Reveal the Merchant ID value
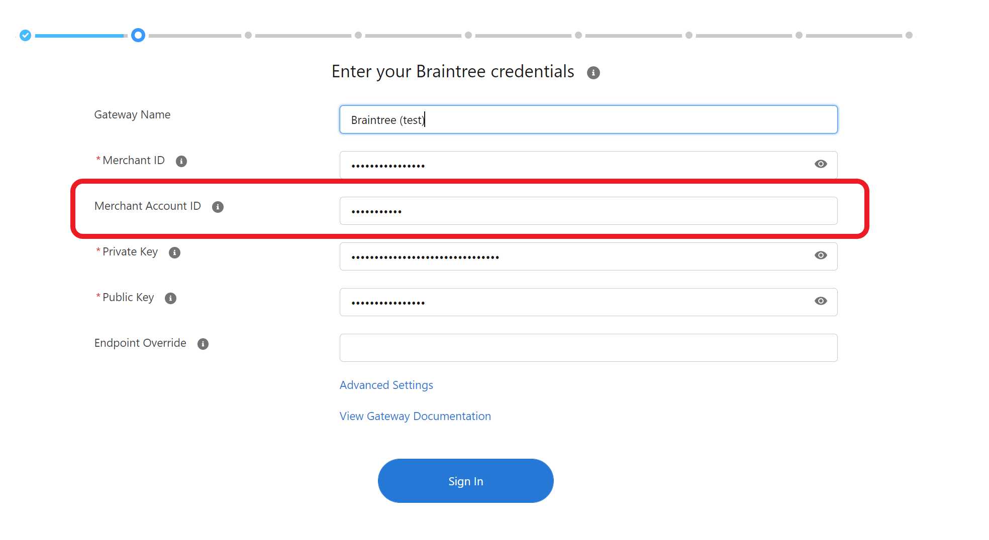The width and height of the screenshot is (989, 540). 821,164
